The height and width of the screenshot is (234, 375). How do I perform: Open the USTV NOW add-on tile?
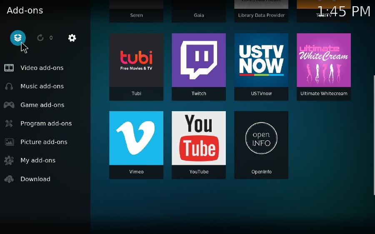point(261,67)
